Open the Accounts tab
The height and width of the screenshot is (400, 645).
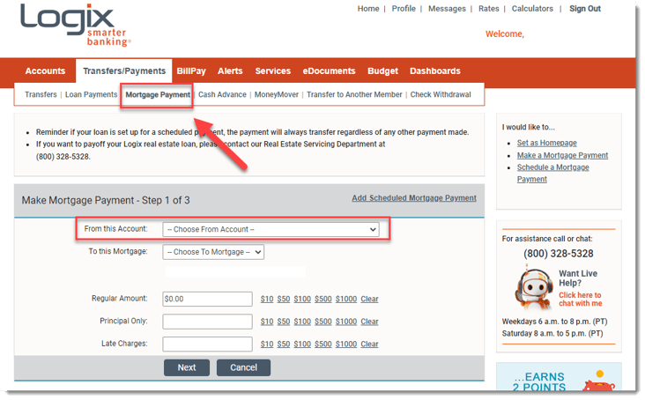[45, 71]
